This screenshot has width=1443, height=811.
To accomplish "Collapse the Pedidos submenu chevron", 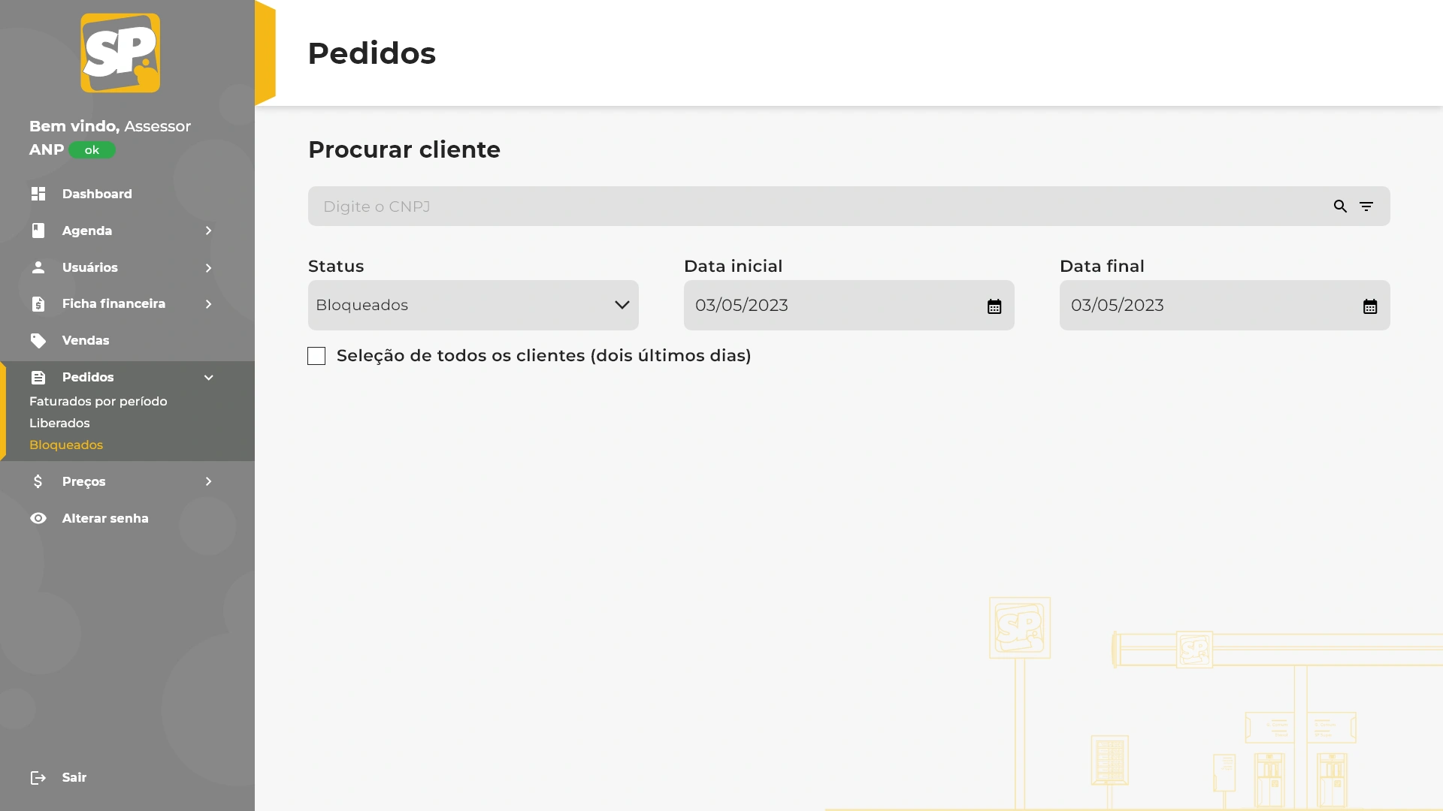I will [x=209, y=378].
